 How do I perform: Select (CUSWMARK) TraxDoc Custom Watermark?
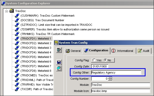tap(47, 16)
